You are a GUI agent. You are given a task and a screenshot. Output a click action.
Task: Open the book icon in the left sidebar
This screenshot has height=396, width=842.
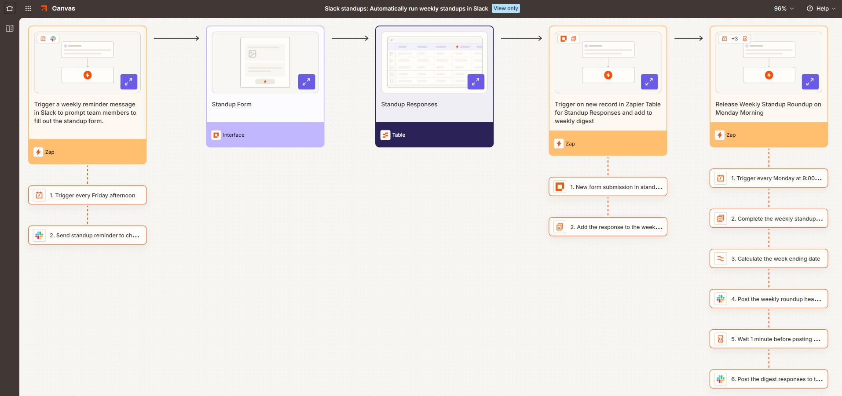[9, 29]
